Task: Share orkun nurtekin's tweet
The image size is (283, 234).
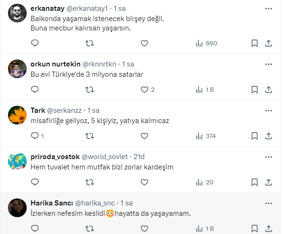Action: pyautogui.click(x=269, y=89)
